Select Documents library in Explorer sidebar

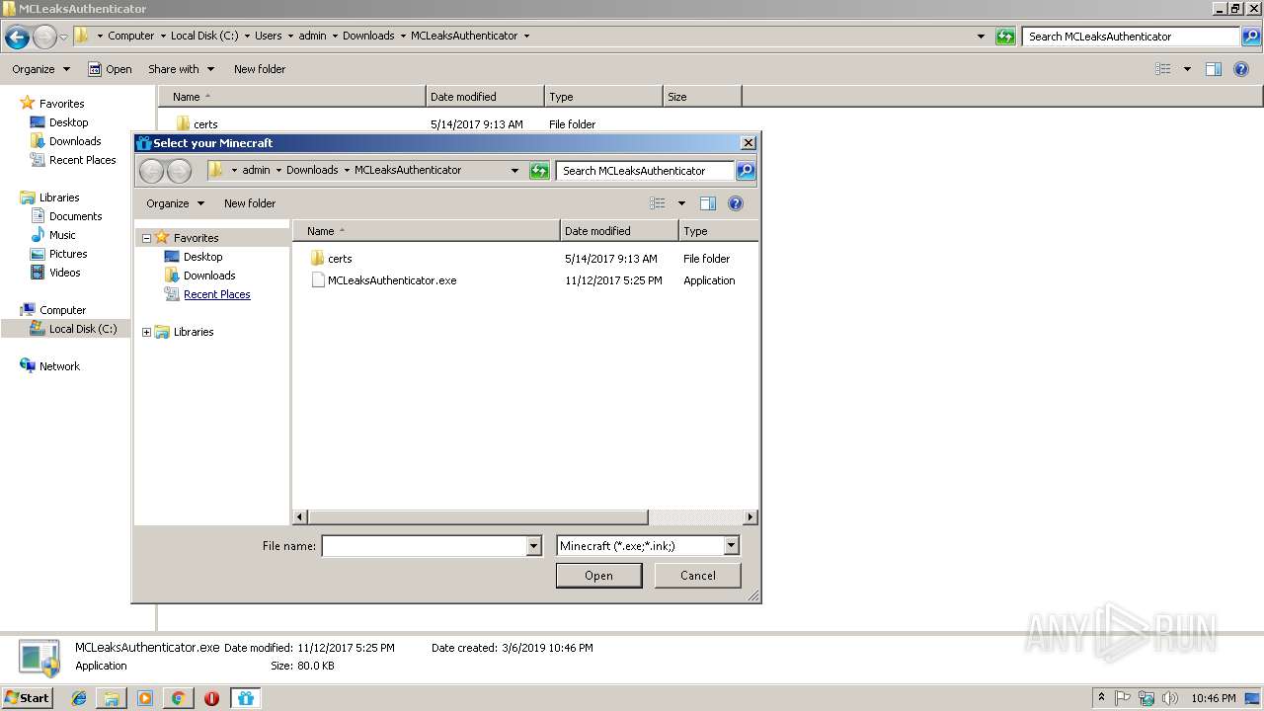click(x=66, y=216)
